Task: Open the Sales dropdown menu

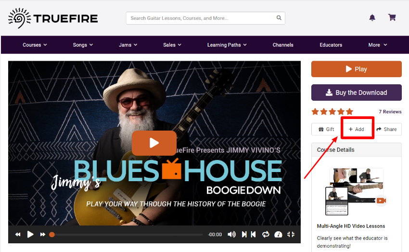Action: click(172, 45)
